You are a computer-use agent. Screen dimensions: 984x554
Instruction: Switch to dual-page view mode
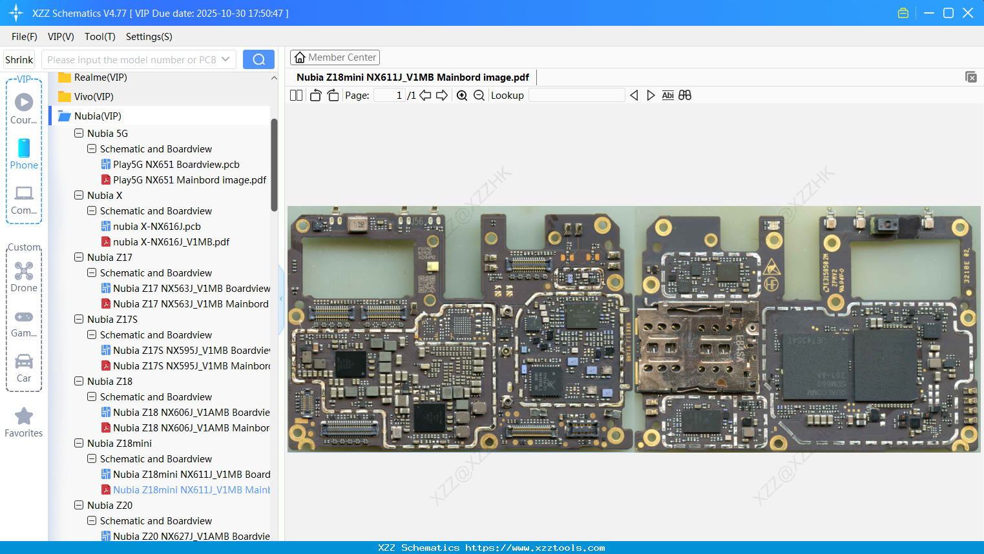tap(295, 95)
